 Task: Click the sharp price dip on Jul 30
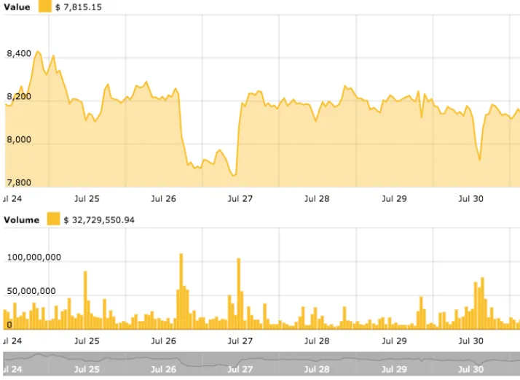(x=479, y=160)
